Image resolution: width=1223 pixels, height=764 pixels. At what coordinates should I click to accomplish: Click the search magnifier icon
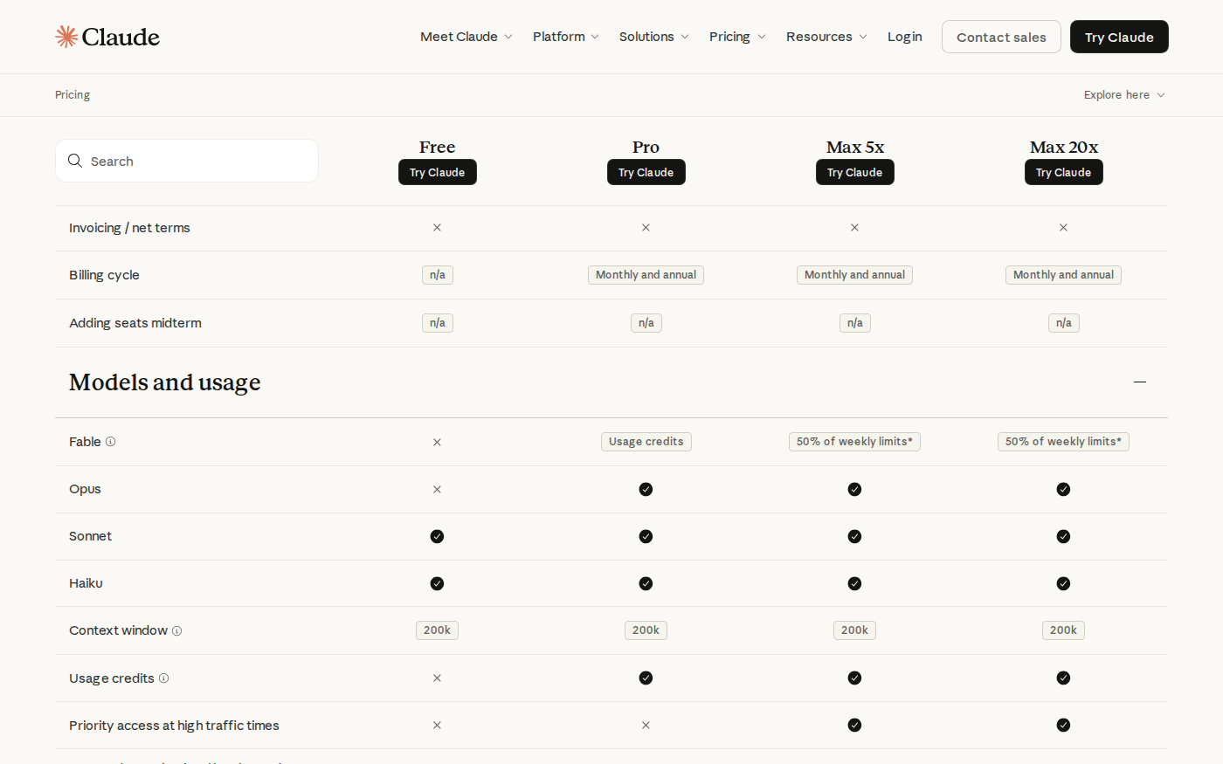(75, 161)
